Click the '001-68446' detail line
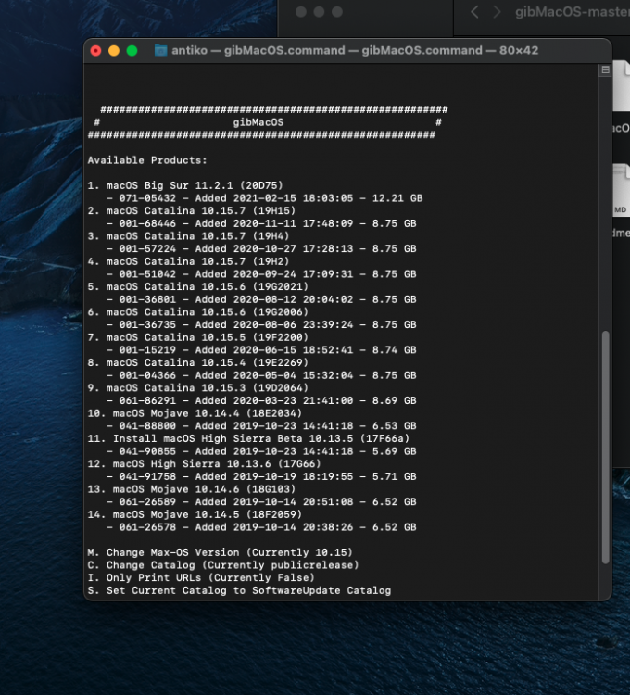Screen dimensions: 630x695 (x=261, y=223)
